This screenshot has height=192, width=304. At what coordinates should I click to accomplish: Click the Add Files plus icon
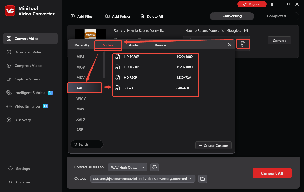[73, 16]
